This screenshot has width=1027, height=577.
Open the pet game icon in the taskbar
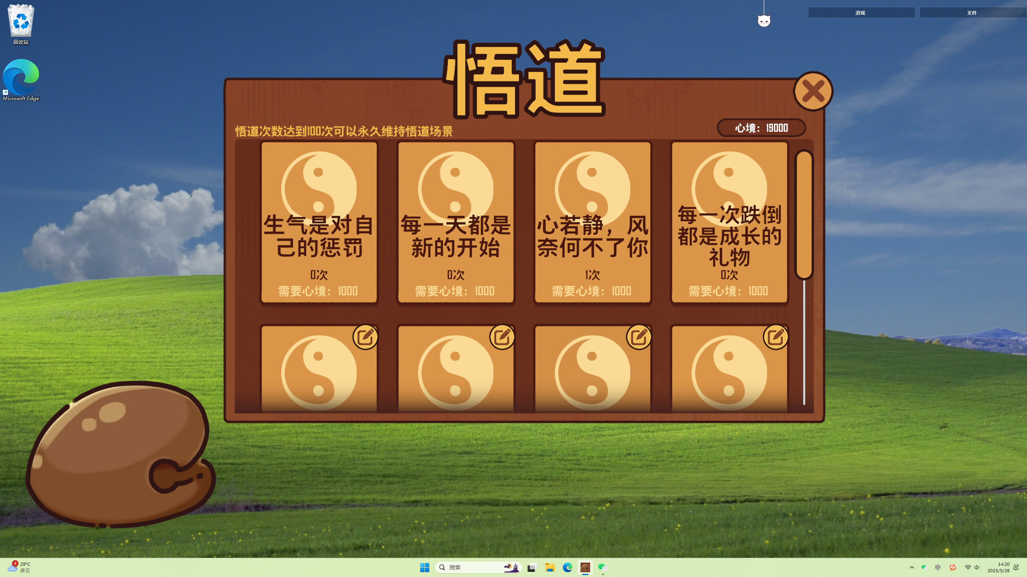pos(586,567)
